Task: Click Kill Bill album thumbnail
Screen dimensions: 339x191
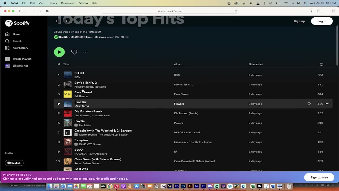Action: click(x=68, y=75)
